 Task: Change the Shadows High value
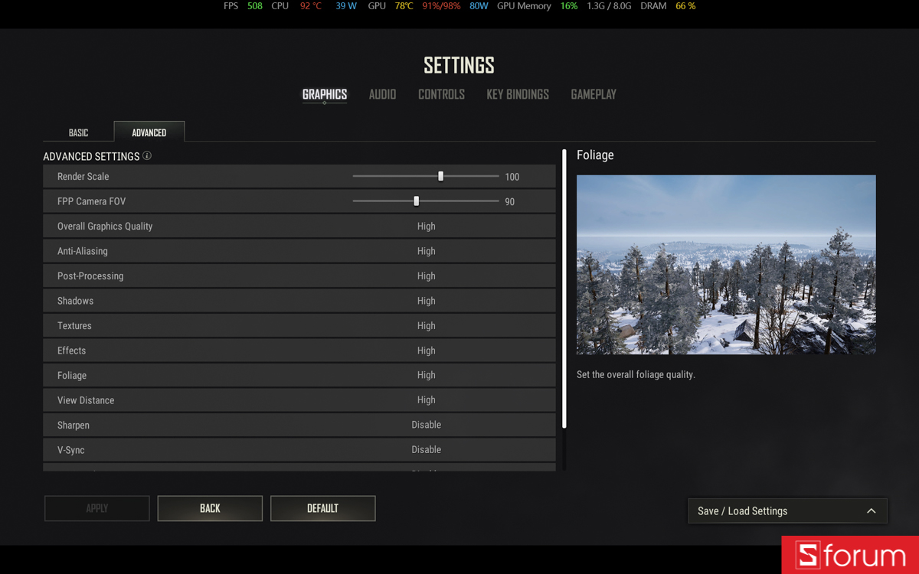point(427,301)
